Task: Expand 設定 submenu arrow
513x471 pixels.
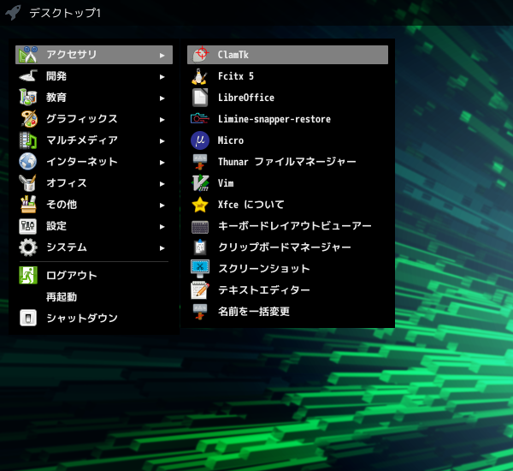Action: [x=162, y=226]
